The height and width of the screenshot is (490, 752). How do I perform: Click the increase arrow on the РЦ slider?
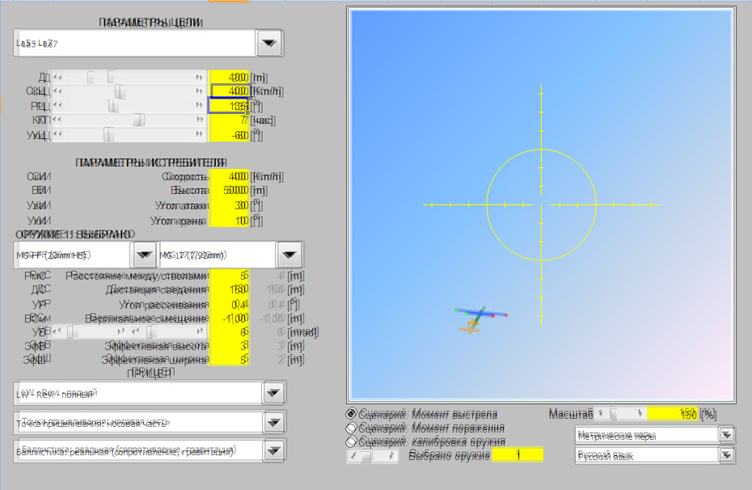pos(200,105)
